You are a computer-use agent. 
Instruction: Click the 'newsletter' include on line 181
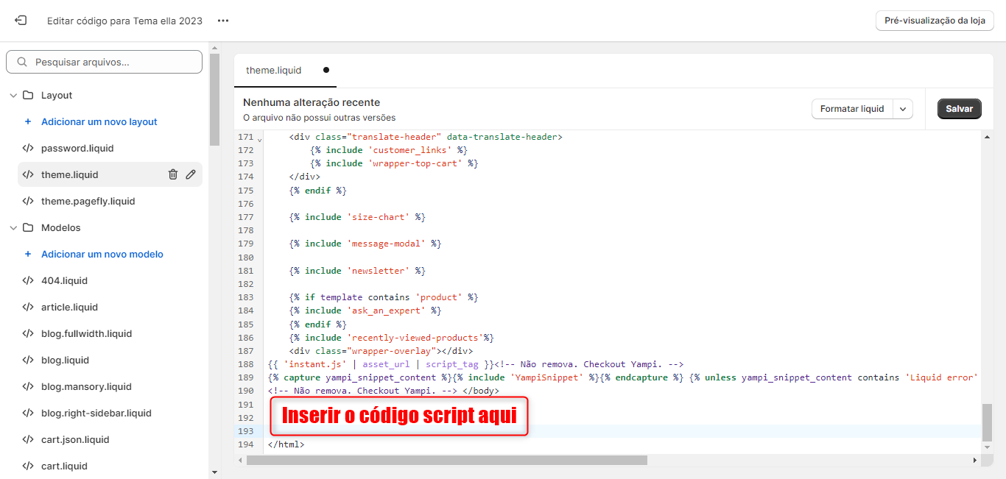tap(357, 271)
